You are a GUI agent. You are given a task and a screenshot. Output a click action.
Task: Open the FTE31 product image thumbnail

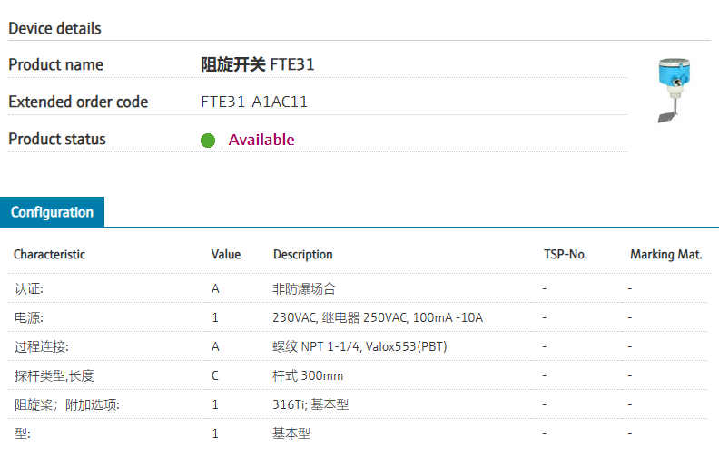[674, 88]
